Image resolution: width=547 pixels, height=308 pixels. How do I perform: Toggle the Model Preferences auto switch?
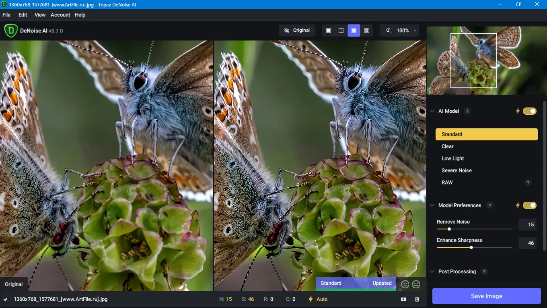[529, 205]
